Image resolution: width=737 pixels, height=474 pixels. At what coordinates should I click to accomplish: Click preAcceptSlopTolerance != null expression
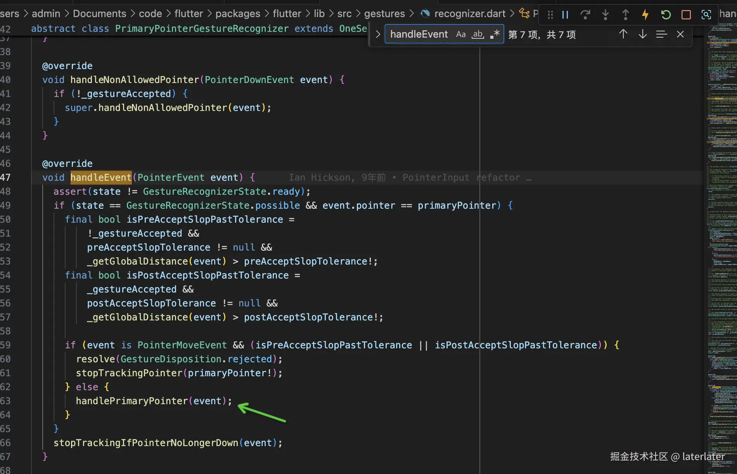click(171, 247)
